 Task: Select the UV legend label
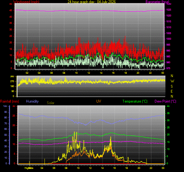(99, 101)
